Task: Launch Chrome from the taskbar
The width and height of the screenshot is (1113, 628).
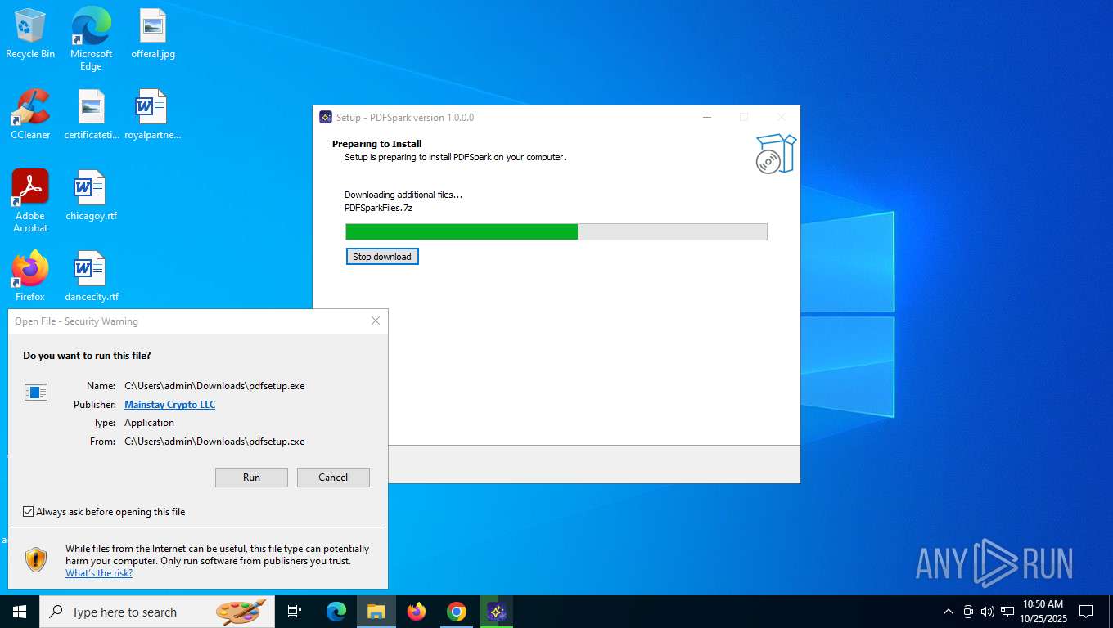Action: tap(457, 612)
